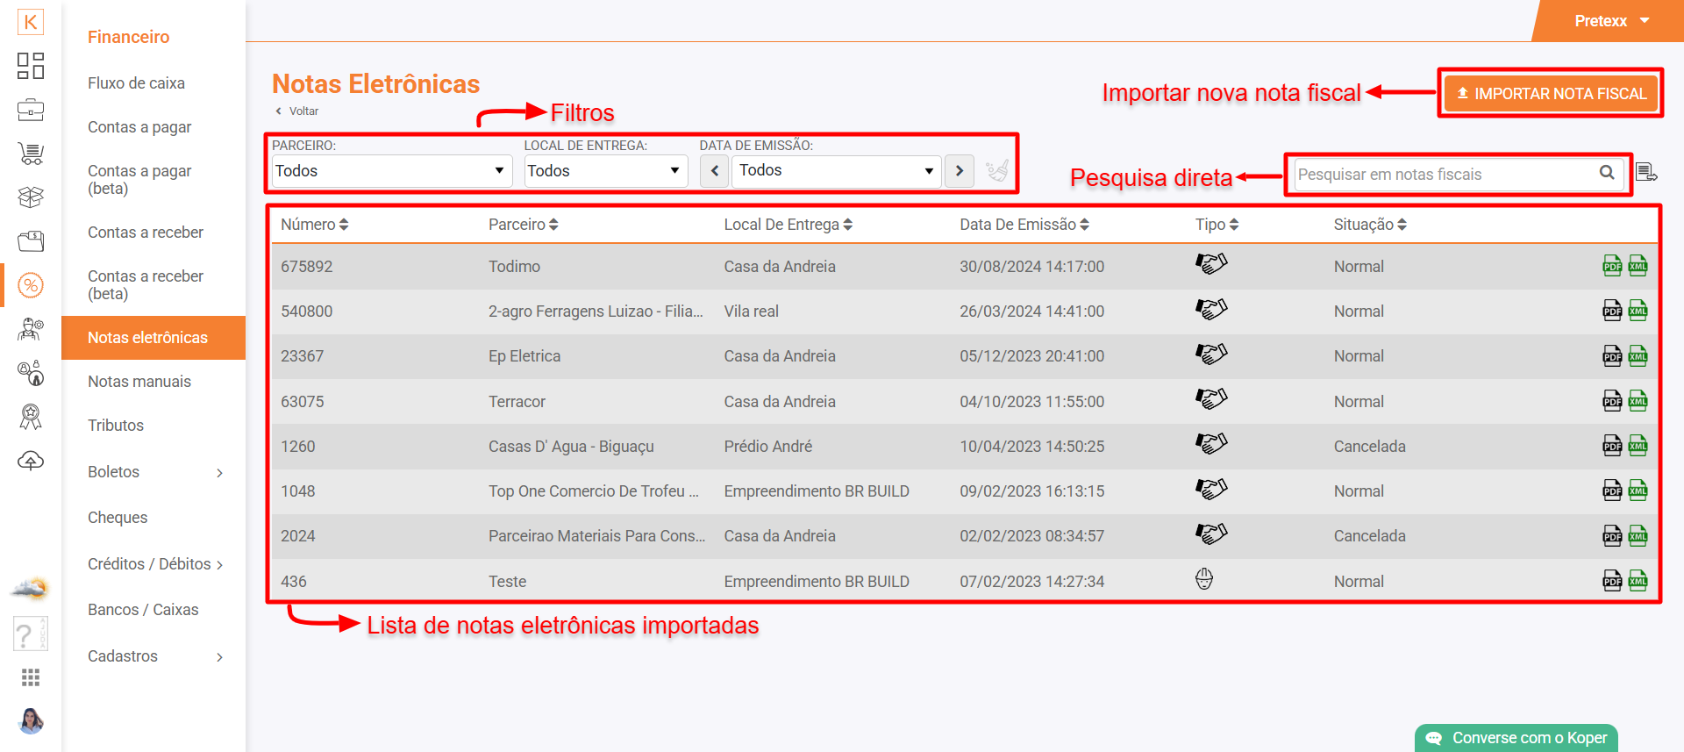Go to Fluxo de caixa
This screenshot has width=1684, height=752.
[x=136, y=83]
